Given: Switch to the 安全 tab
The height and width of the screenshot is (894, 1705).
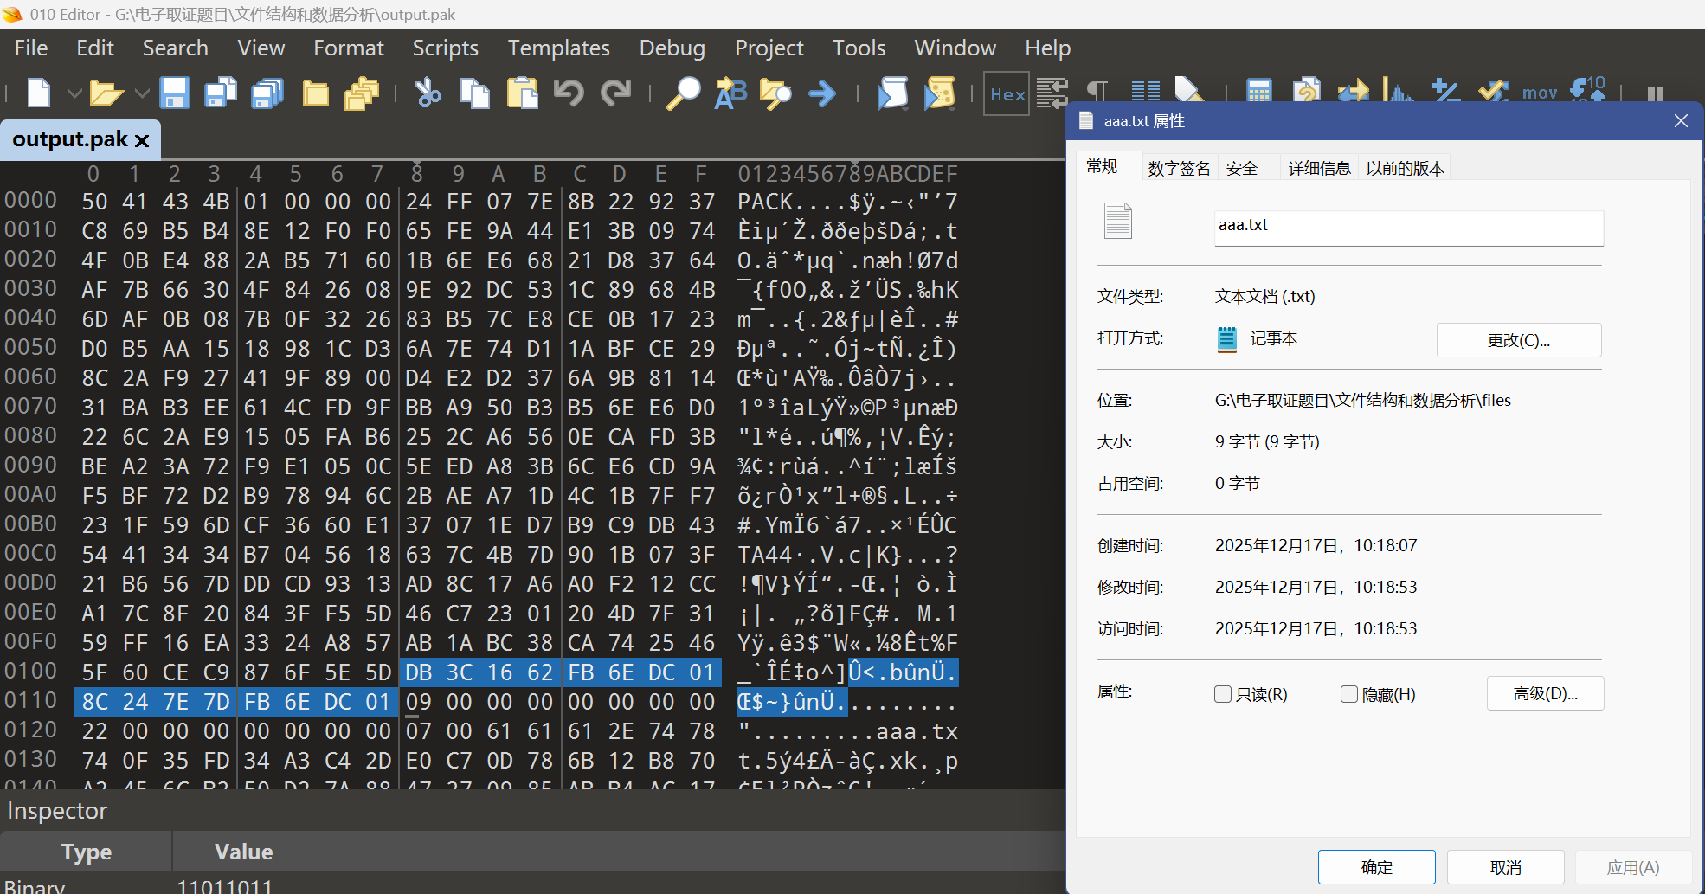Looking at the screenshot, I should (x=1242, y=168).
